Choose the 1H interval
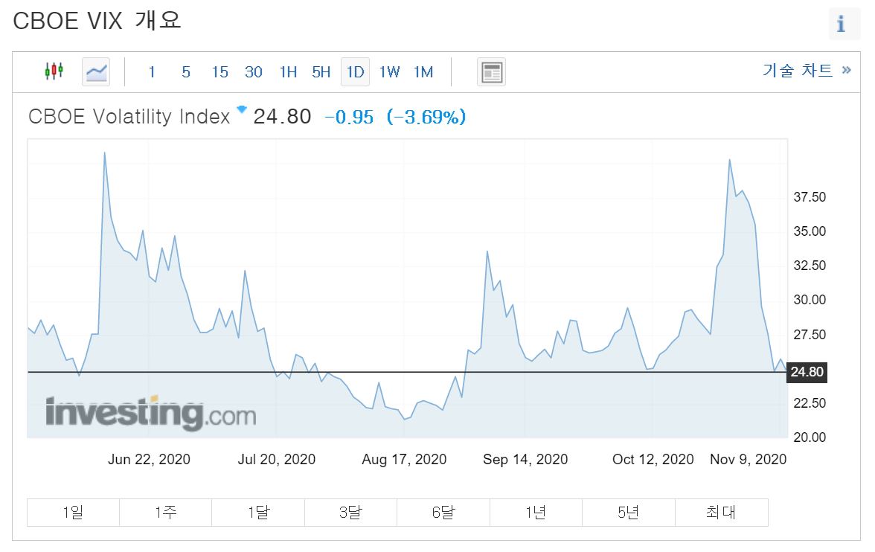Image resolution: width=875 pixels, height=552 pixels. coord(288,72)
